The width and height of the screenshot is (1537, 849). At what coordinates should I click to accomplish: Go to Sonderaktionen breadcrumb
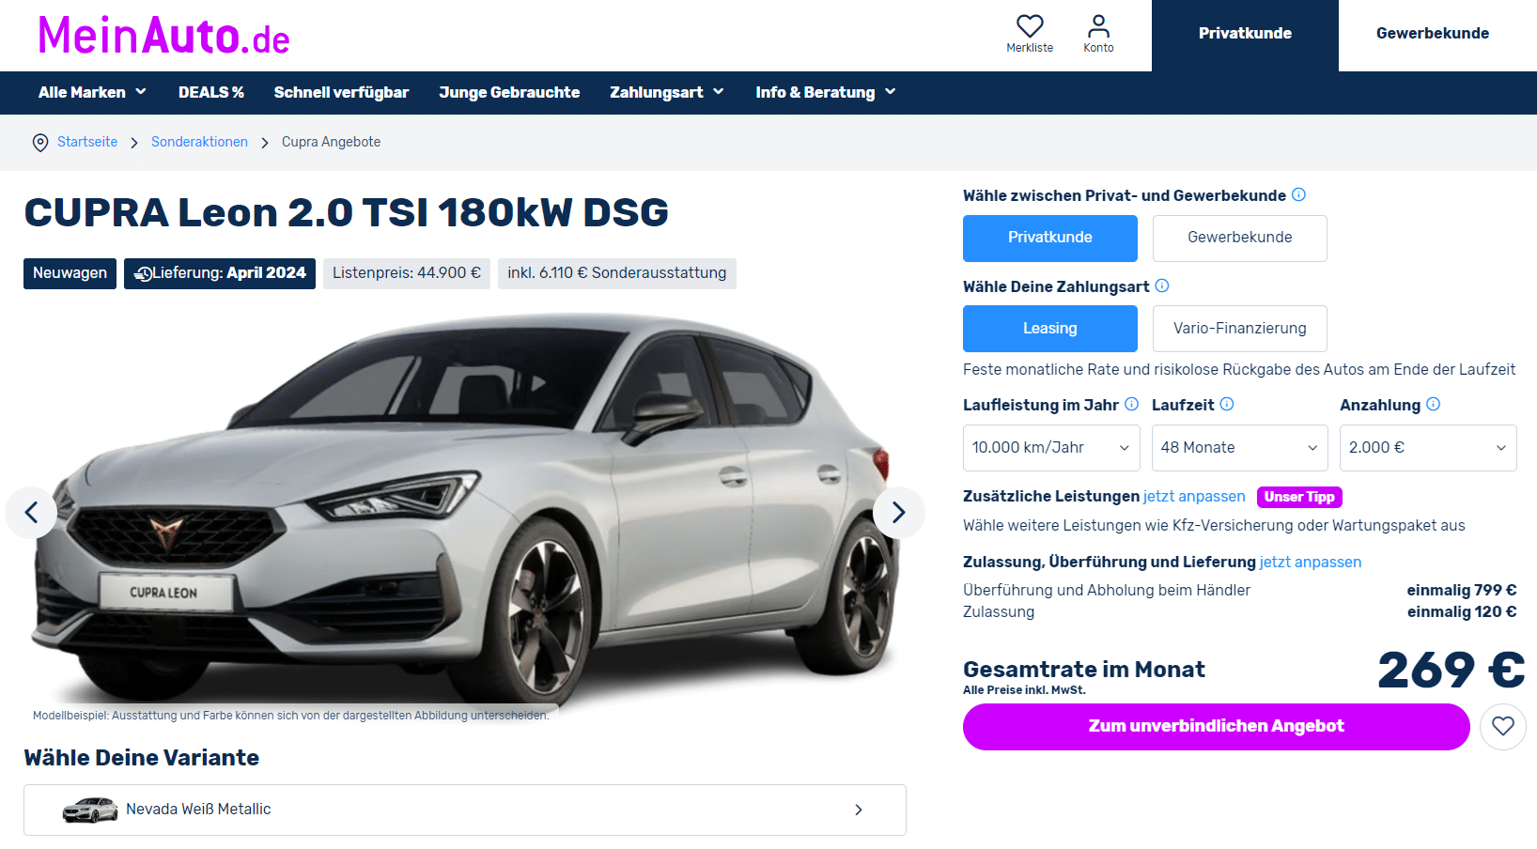pos(199,142)
